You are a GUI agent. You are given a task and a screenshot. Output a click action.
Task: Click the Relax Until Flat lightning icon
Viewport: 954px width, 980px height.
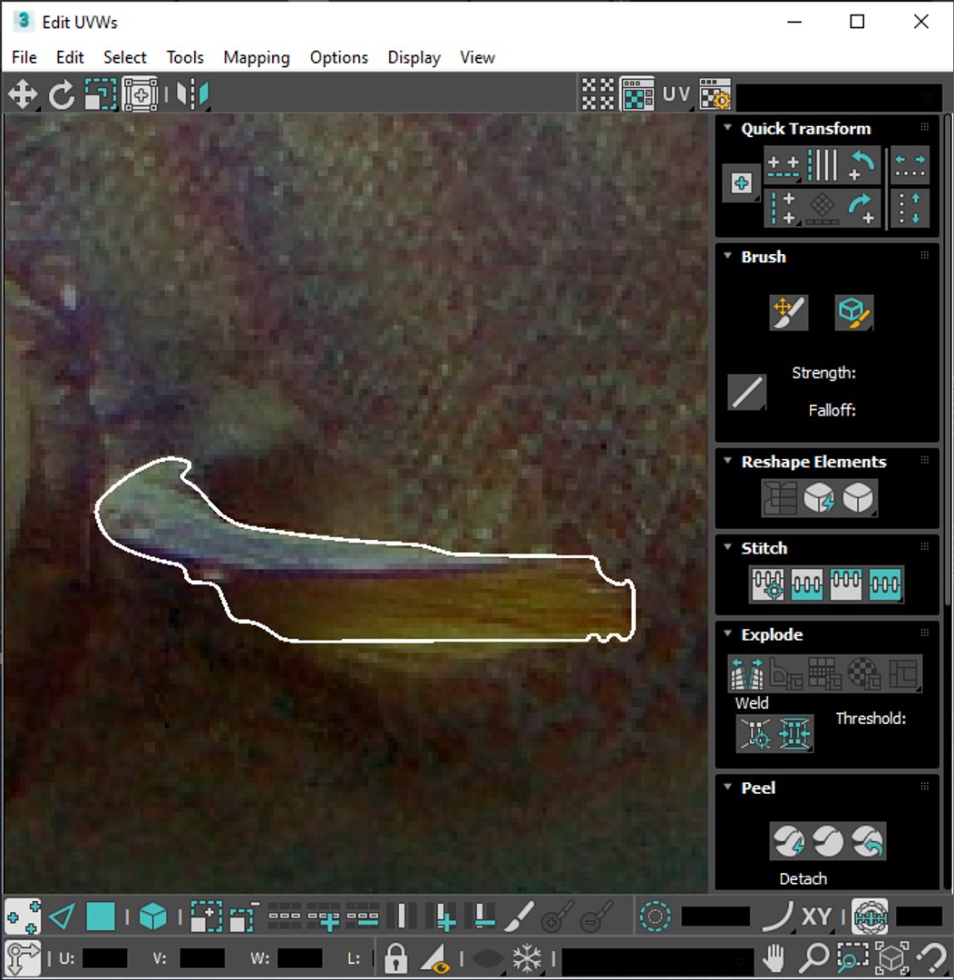[819, 498]
